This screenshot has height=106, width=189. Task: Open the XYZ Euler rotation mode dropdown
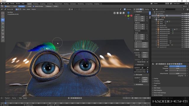141,31
